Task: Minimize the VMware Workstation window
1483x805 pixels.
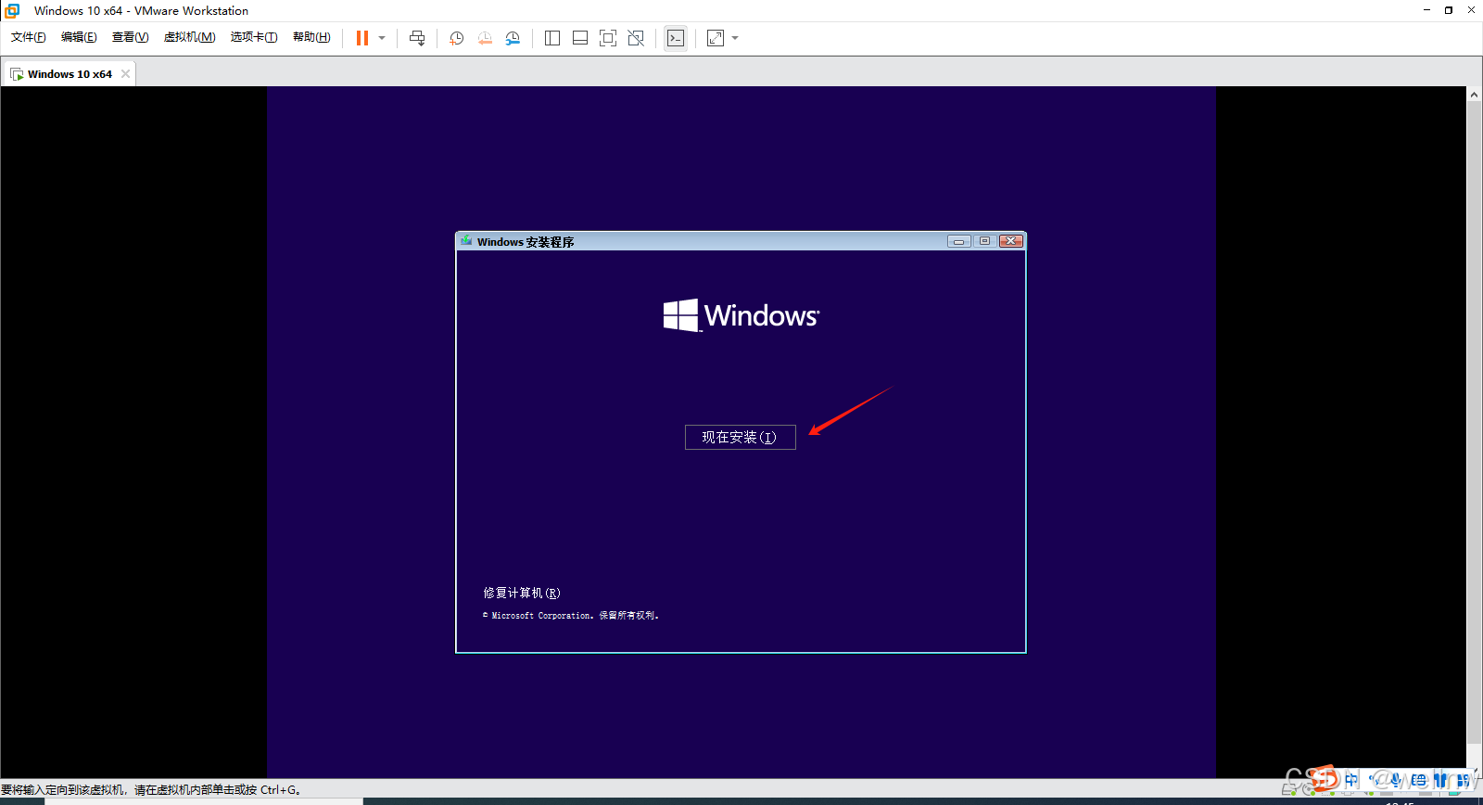Action: (x=1426, y=10)
